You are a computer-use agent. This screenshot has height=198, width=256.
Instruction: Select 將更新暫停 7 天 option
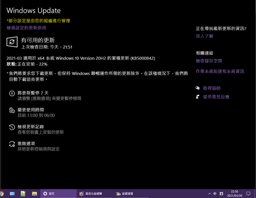pyautogui.click(x=33, y=93)
